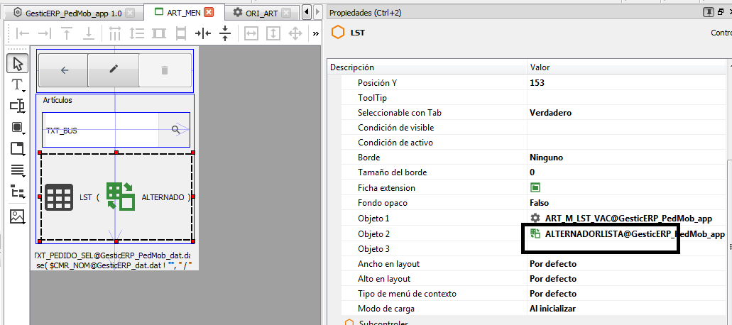The width and height of the screenshot is (732, 325).
Task: Apply same width to controls
Action: 159,33
